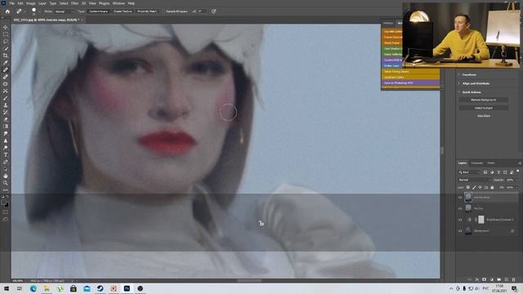Select the Rectangular Marquee tool

pos(6,34)
